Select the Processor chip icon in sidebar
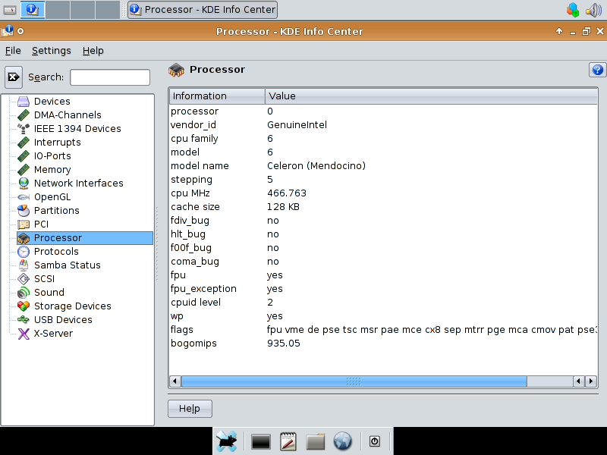607x455 pixels. 24,238
